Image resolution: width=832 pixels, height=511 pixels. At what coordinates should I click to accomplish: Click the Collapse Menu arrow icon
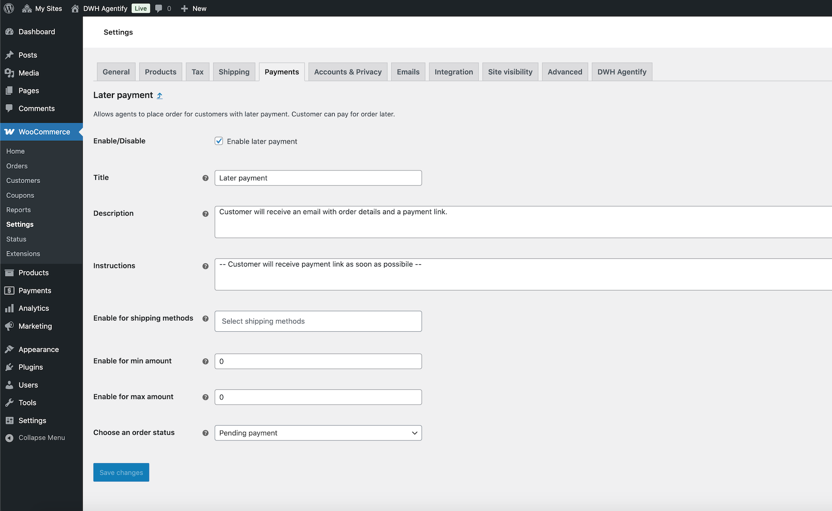[9, 438]
